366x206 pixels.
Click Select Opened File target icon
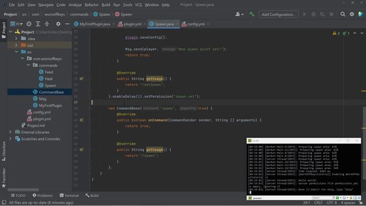click(29, 24)
